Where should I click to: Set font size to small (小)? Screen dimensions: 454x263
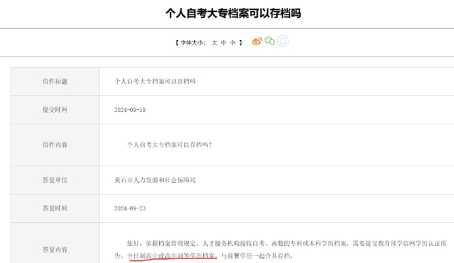[x=233, y=43]
